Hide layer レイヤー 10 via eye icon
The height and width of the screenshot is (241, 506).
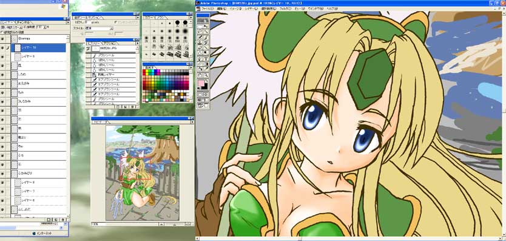click(2, 48)
